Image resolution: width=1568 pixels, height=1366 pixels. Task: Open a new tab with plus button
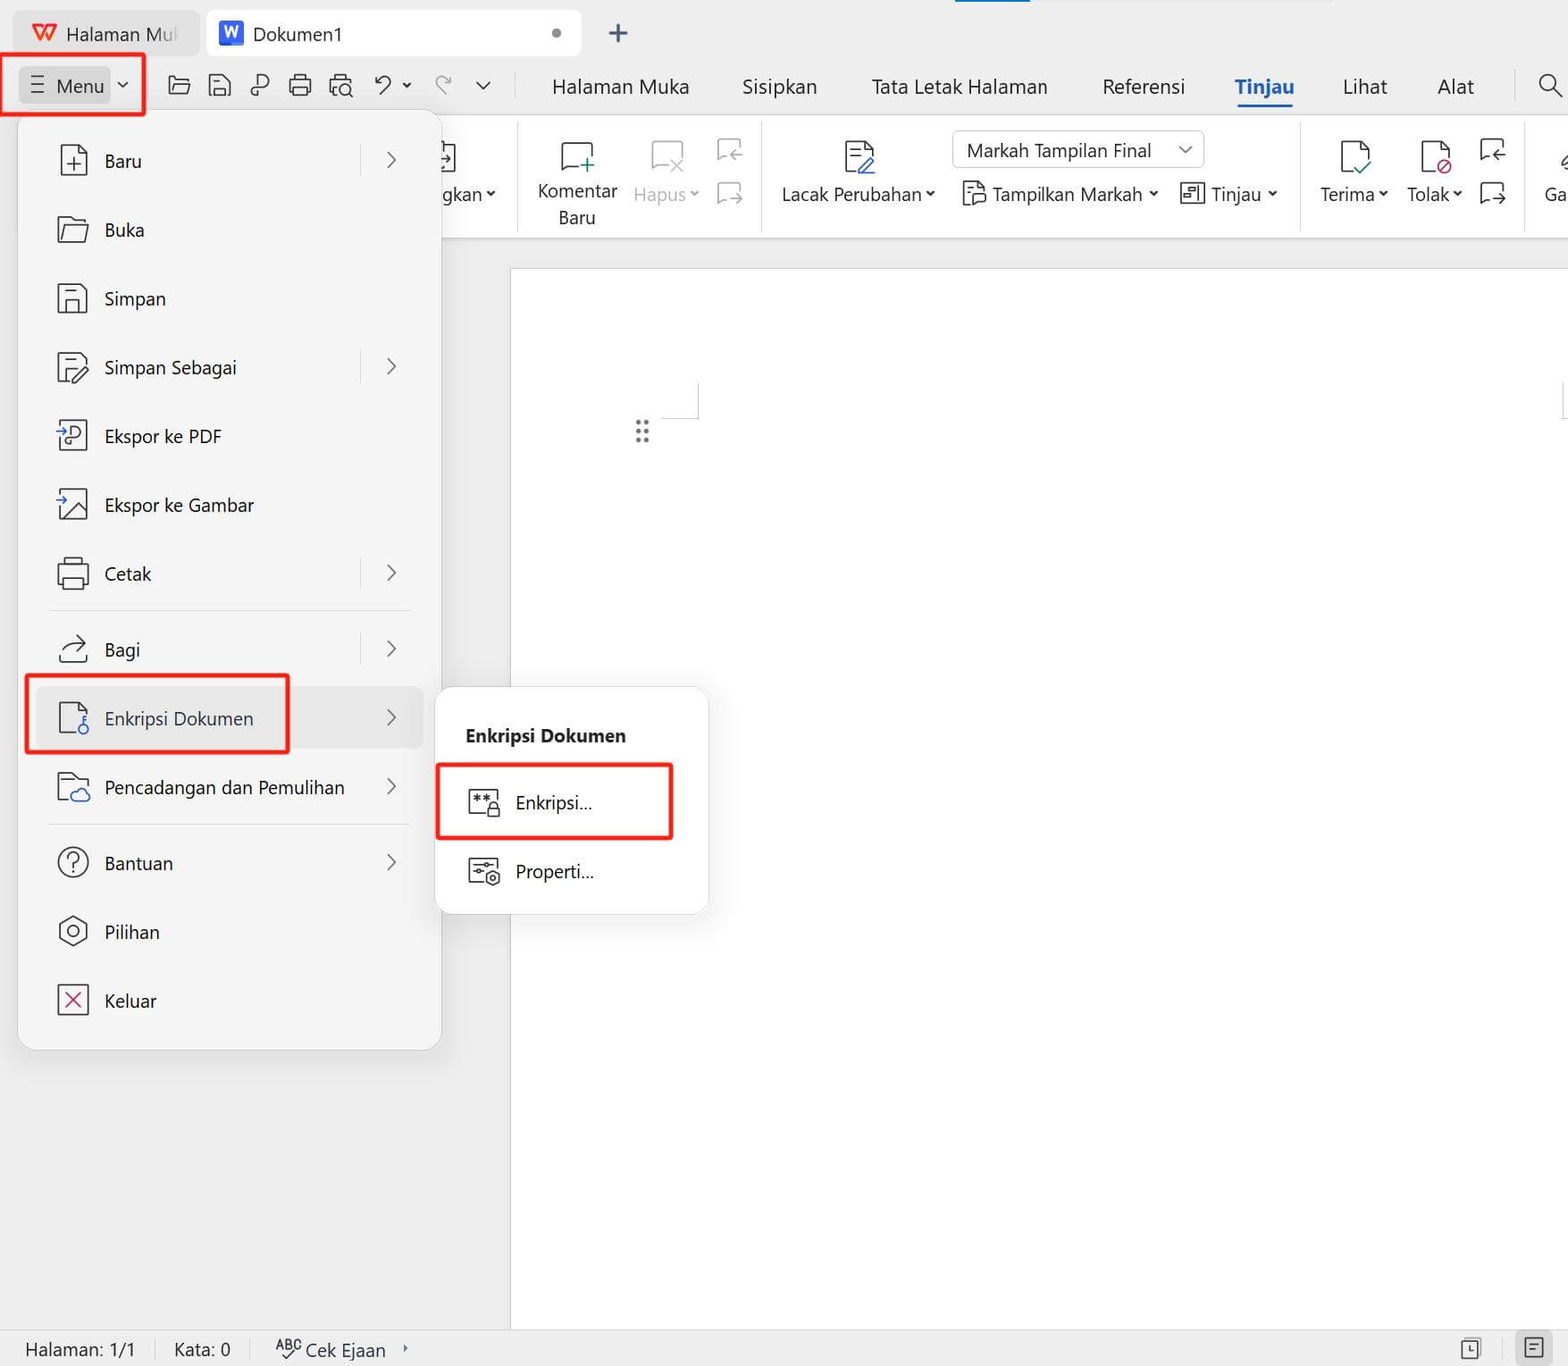(x=617, y=34)
